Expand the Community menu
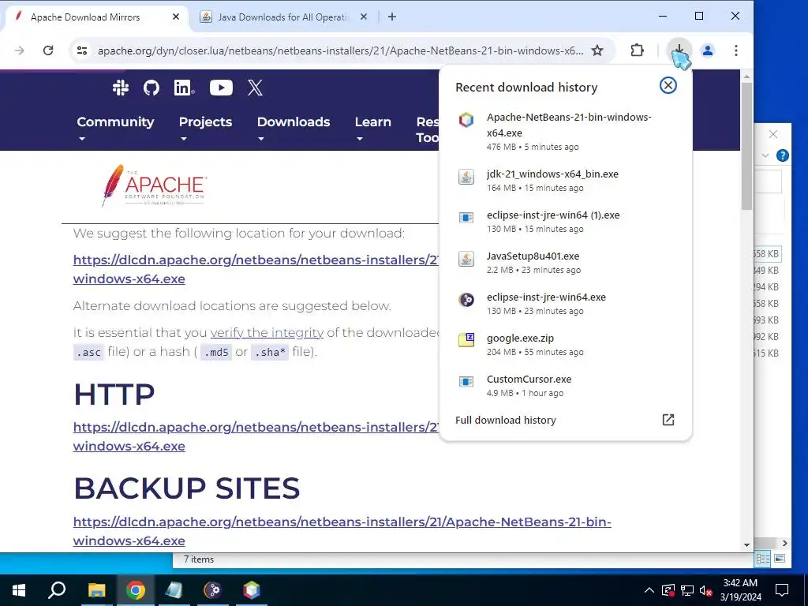This screenshot has width=808, height=606. 115,128
